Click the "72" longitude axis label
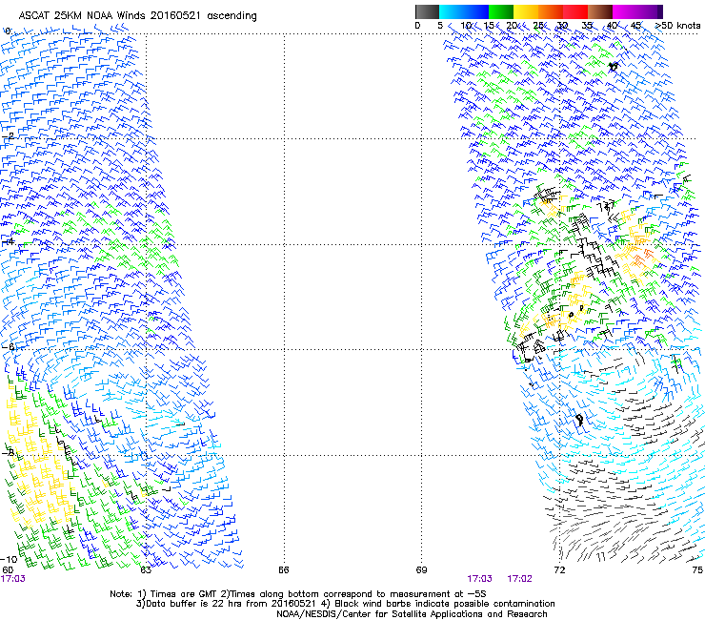 click(x=559, y=570)
